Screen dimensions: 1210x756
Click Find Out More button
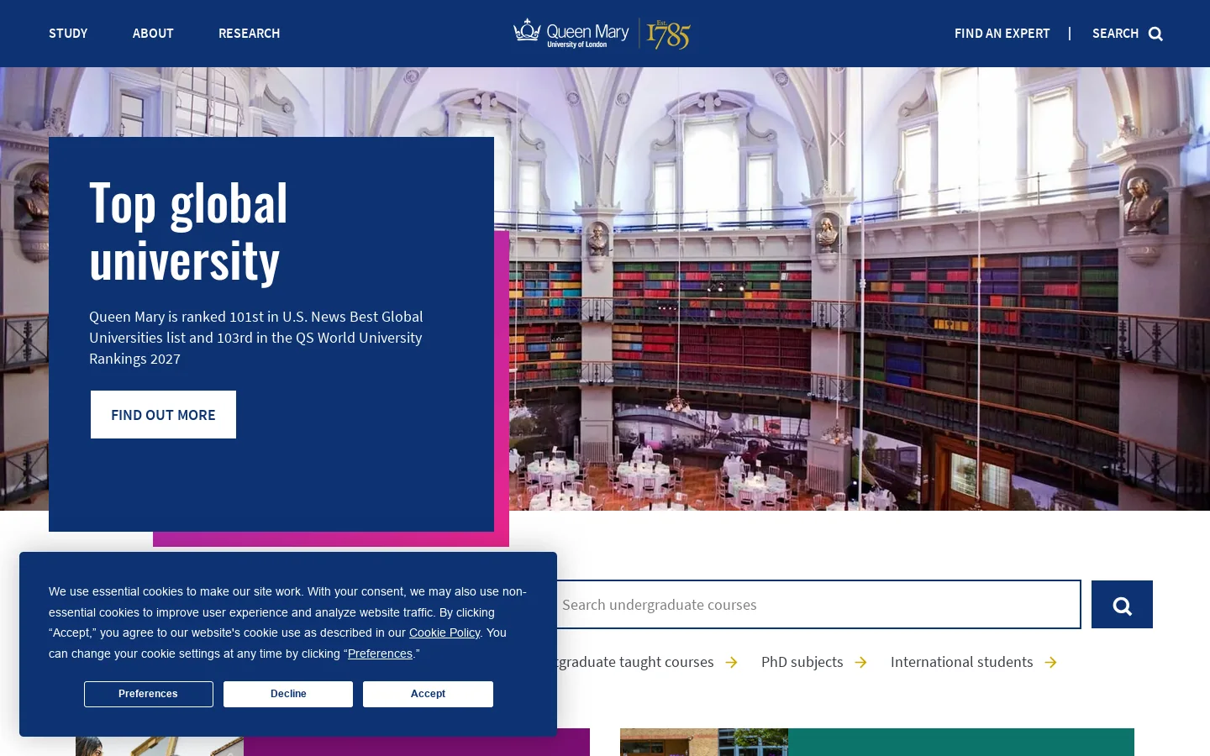click(x=163, y=415)
